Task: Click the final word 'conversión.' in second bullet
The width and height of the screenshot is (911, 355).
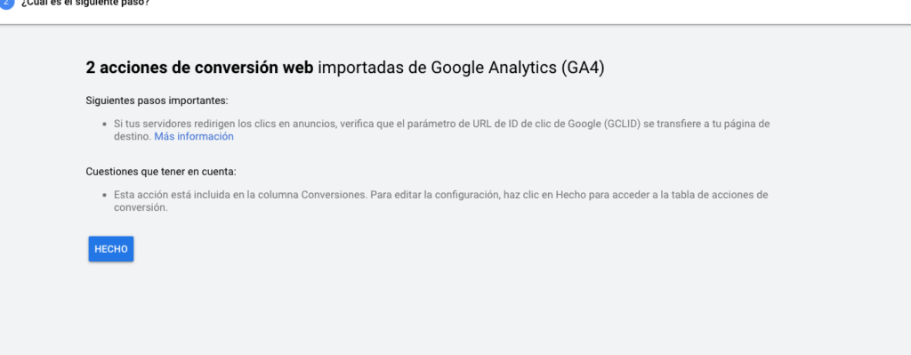Action: 141,207
